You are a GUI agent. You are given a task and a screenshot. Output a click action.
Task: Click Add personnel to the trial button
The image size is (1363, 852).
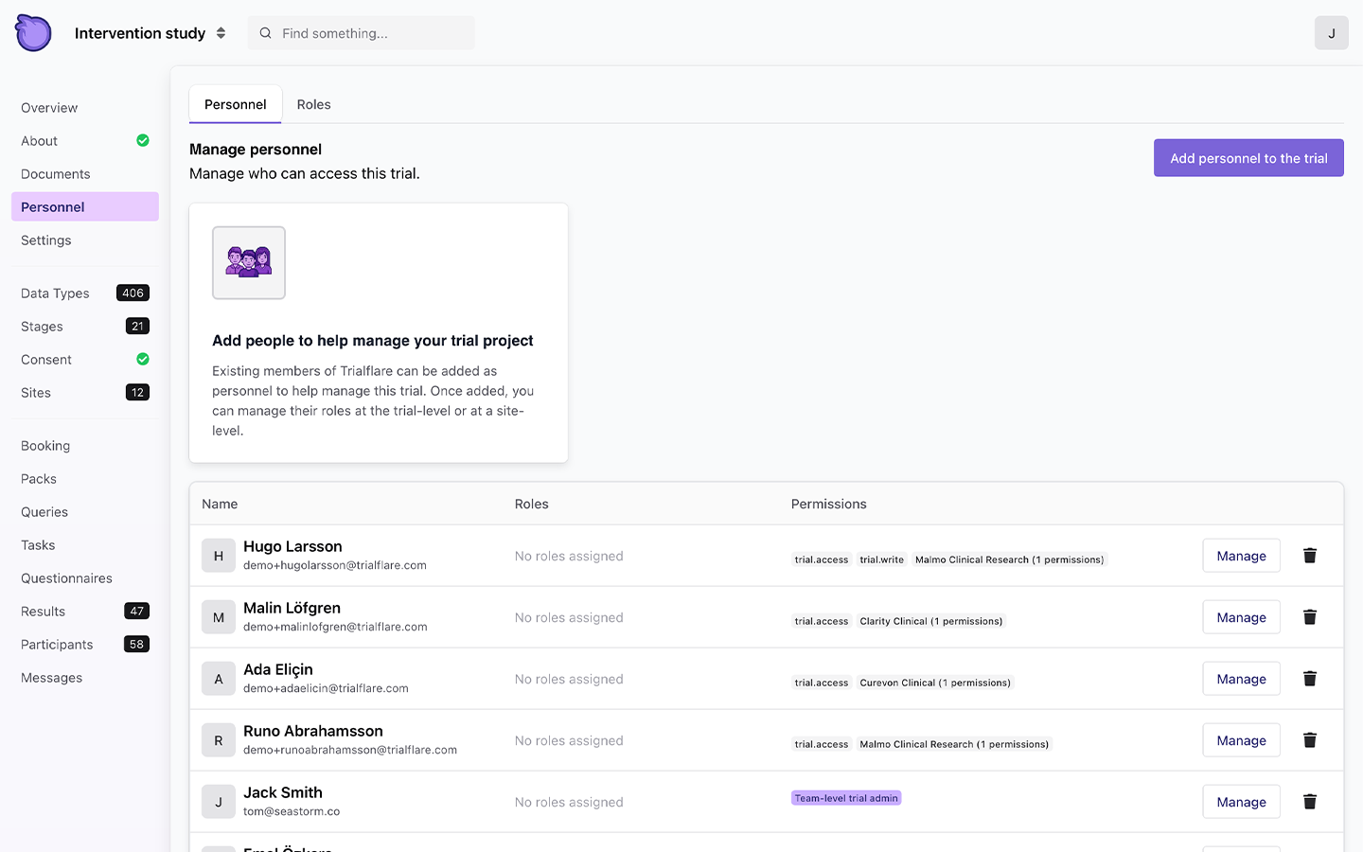point(1248,158)
